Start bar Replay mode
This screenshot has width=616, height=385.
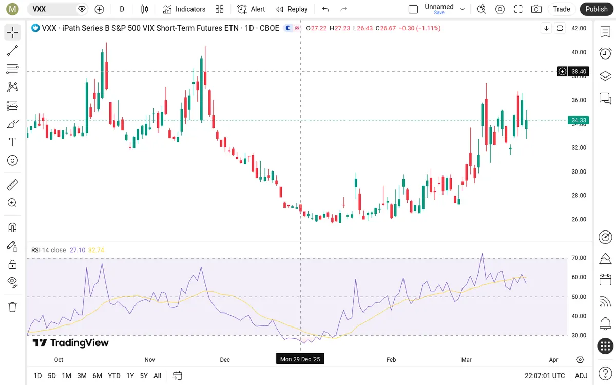pos(292,9)
